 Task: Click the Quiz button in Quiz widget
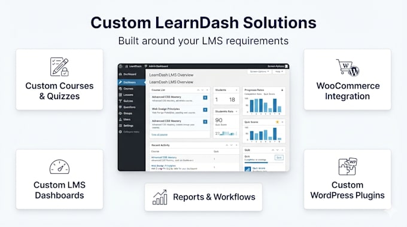(x=279, y=158)
